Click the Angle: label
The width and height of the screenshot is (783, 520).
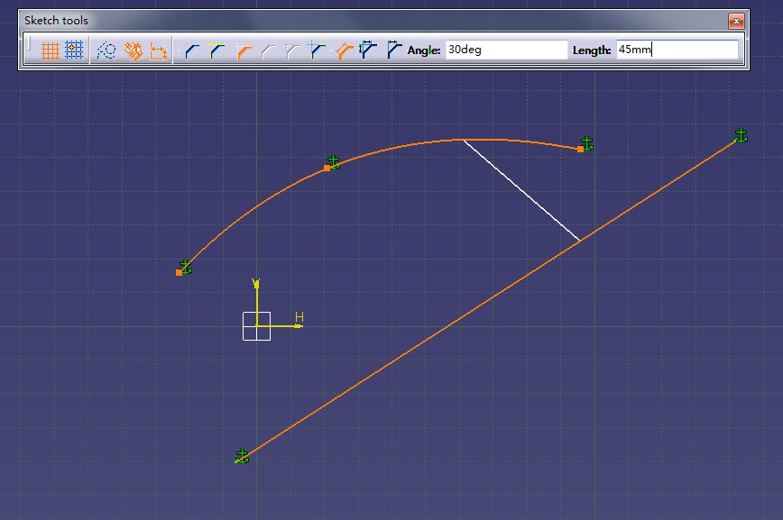coord(424,50)
